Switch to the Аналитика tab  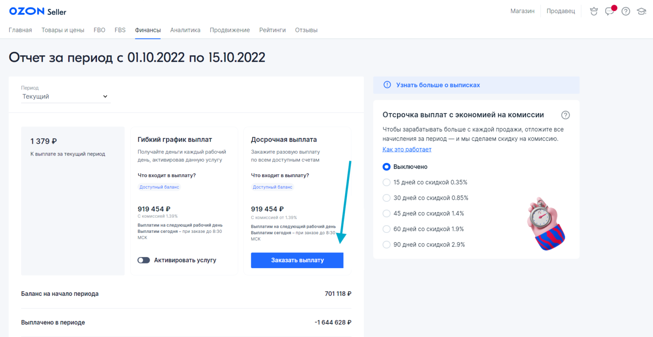pyautogui.click(x=185, y=30)
